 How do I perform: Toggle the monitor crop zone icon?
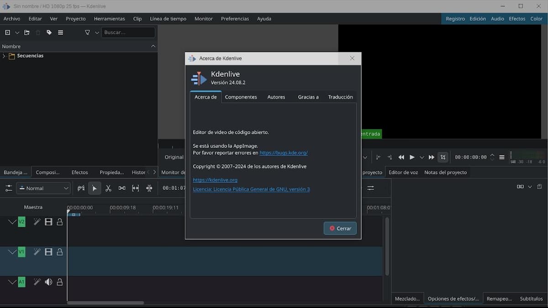[x=443, y=157]
